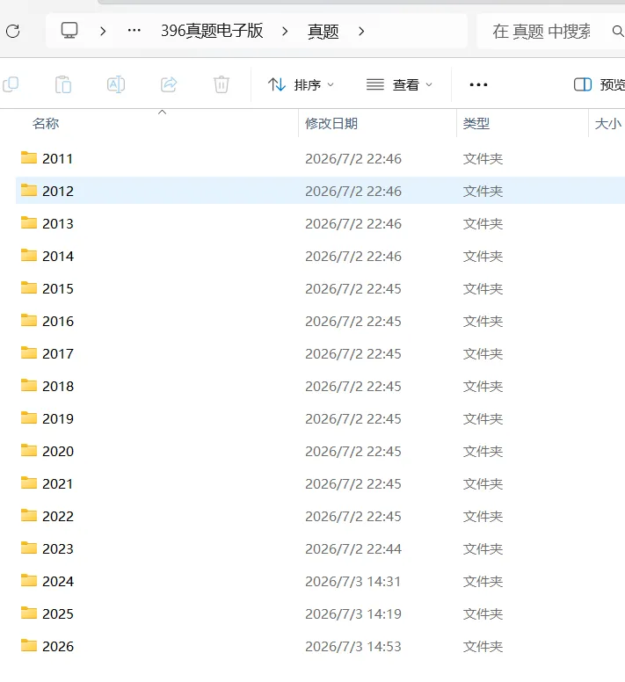Image resolution: width=625 pixels, height=682 pixels.
Task: Click date 2026/7/2 22:44
Action: [x=352, y=549]
